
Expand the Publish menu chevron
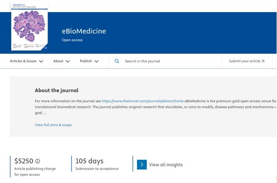click(x=96, y=61)
